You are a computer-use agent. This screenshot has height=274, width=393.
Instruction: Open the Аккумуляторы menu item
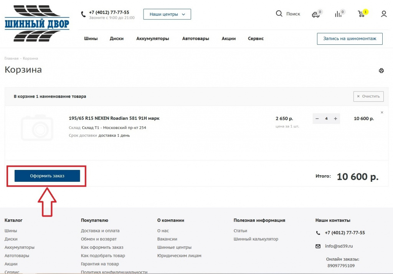pyautogui.click(x=152, y=39)
